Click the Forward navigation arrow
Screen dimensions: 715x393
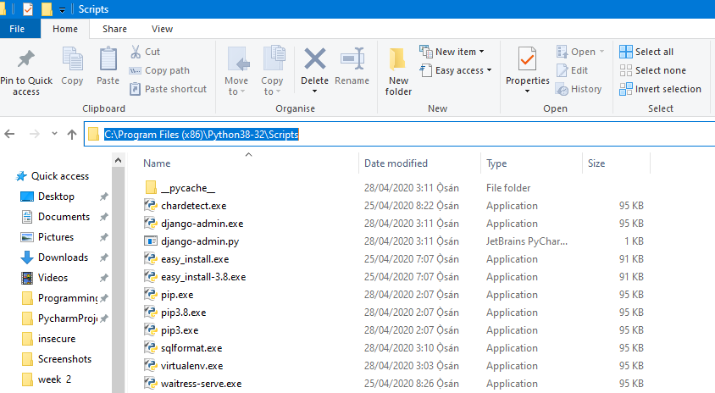(x=34, y=134)
